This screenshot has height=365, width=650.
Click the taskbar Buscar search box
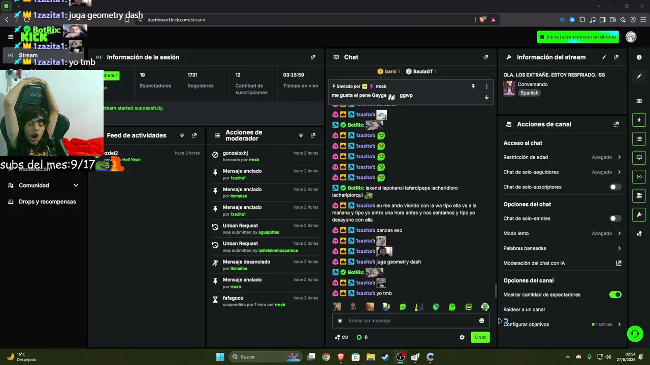tap(266, 357)
